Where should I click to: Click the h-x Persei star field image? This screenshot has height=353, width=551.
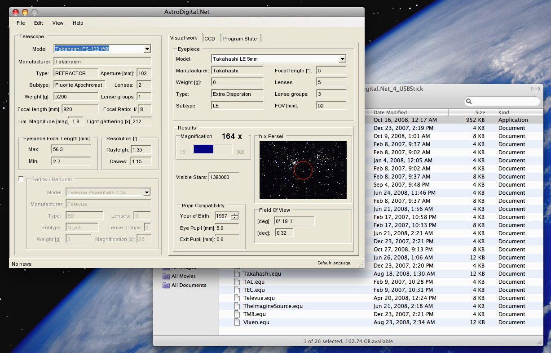[303, 170]
